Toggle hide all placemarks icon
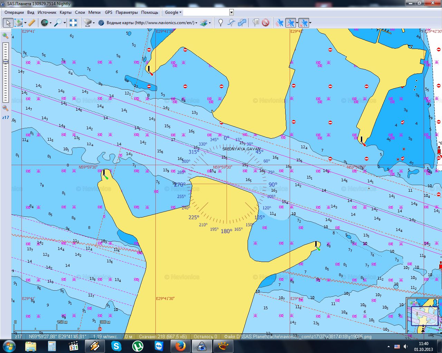Image resolution: width=442 pixels, height=353 pixels. (265, 23)
